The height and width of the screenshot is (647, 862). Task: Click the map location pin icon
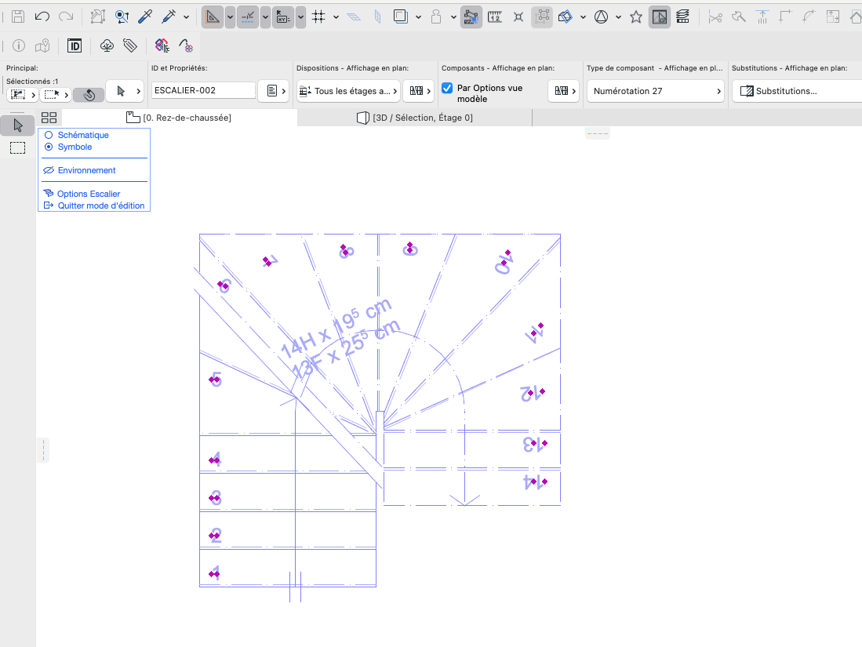42,45
